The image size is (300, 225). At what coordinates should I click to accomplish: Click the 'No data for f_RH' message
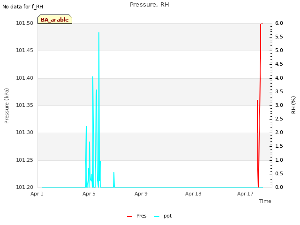point(23,7)
